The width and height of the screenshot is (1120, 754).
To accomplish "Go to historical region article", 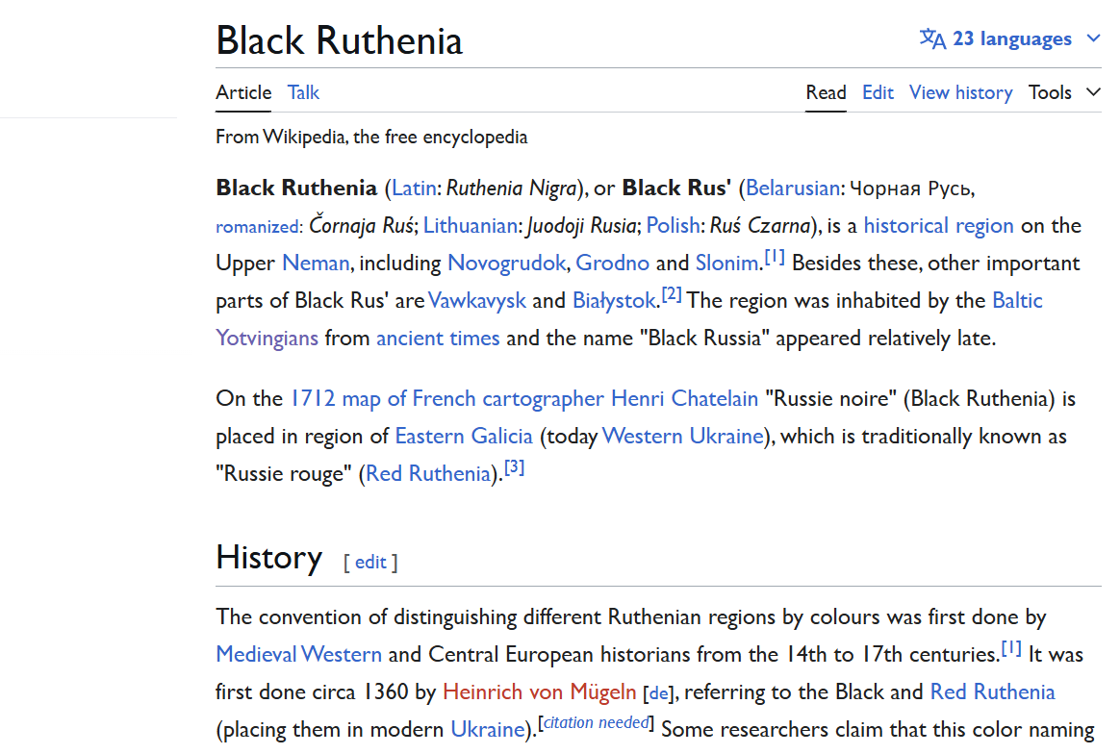I will pos(938,226).
